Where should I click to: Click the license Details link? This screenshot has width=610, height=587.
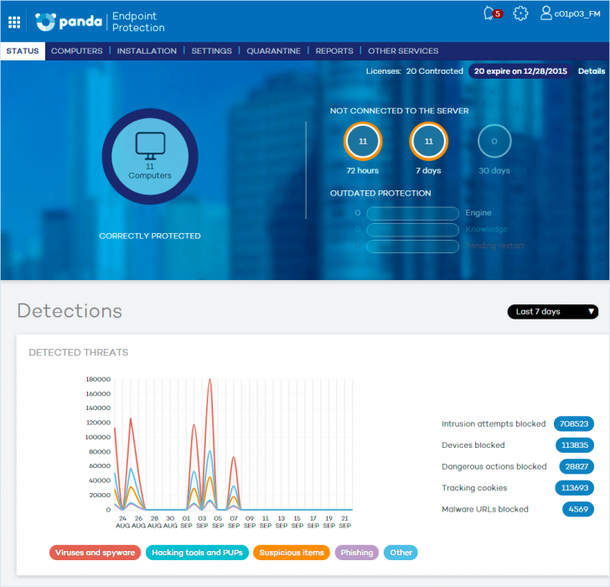pos(592,71)
